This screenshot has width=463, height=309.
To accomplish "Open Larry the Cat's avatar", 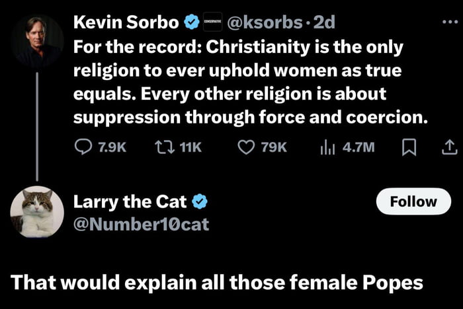I will click(x=37, y=212).
